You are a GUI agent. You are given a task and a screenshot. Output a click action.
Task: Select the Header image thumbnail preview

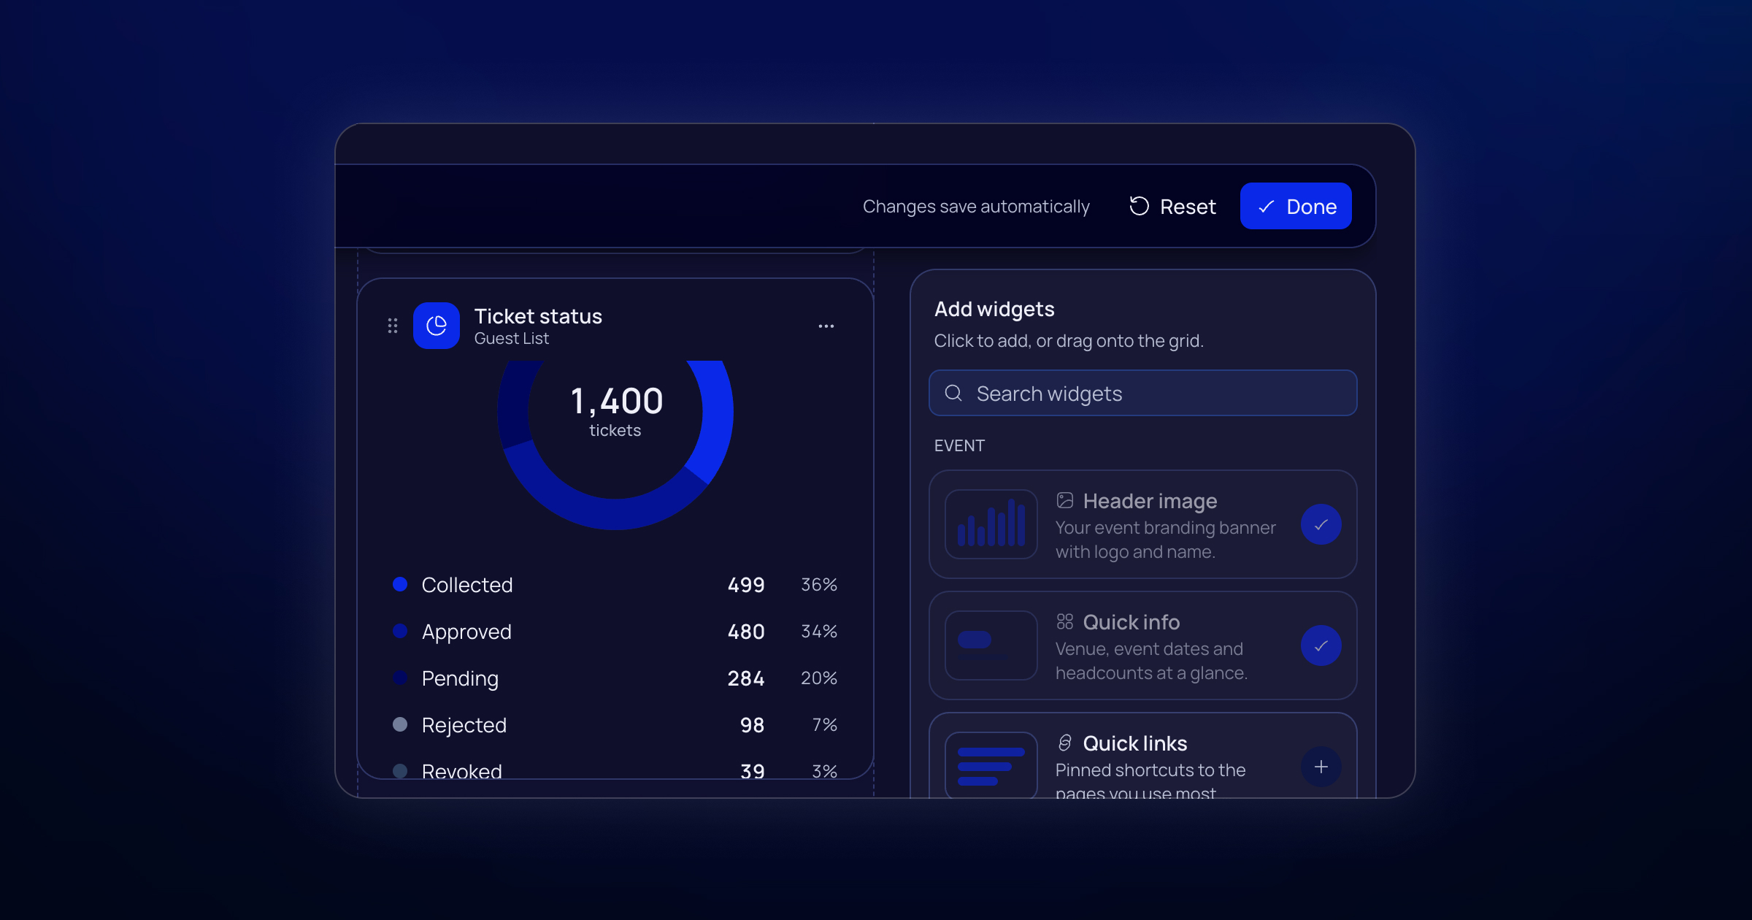pyautogui.click(x=991, y=524)
